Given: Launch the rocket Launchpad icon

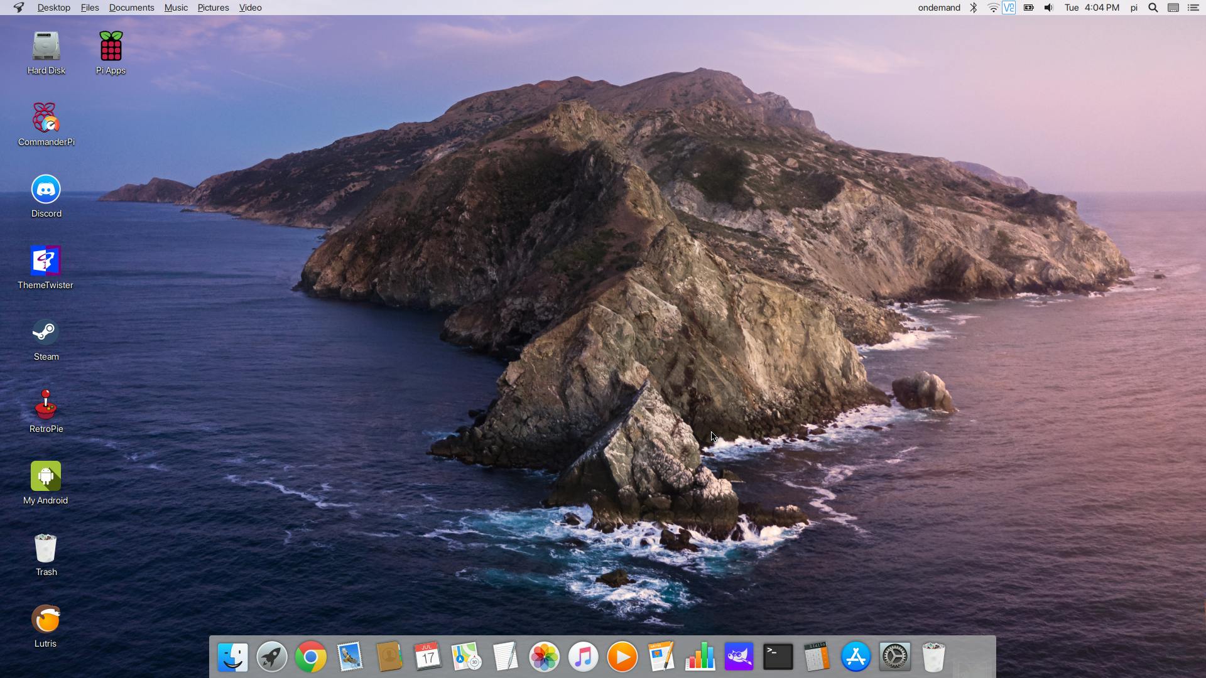Looking at the screenshot, I should pos(272,657).
